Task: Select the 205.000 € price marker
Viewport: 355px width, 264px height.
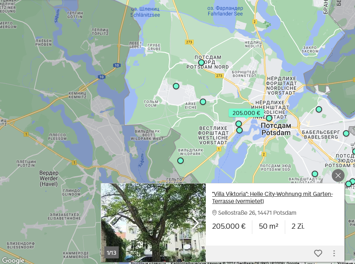Action: 246,113
